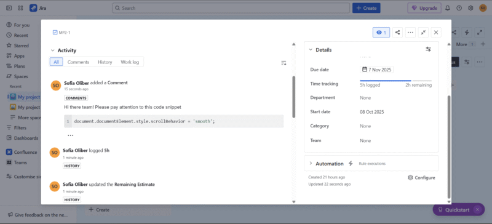Click Customise sidebar option
Screen dimensions: 492x224
(23, 177)
